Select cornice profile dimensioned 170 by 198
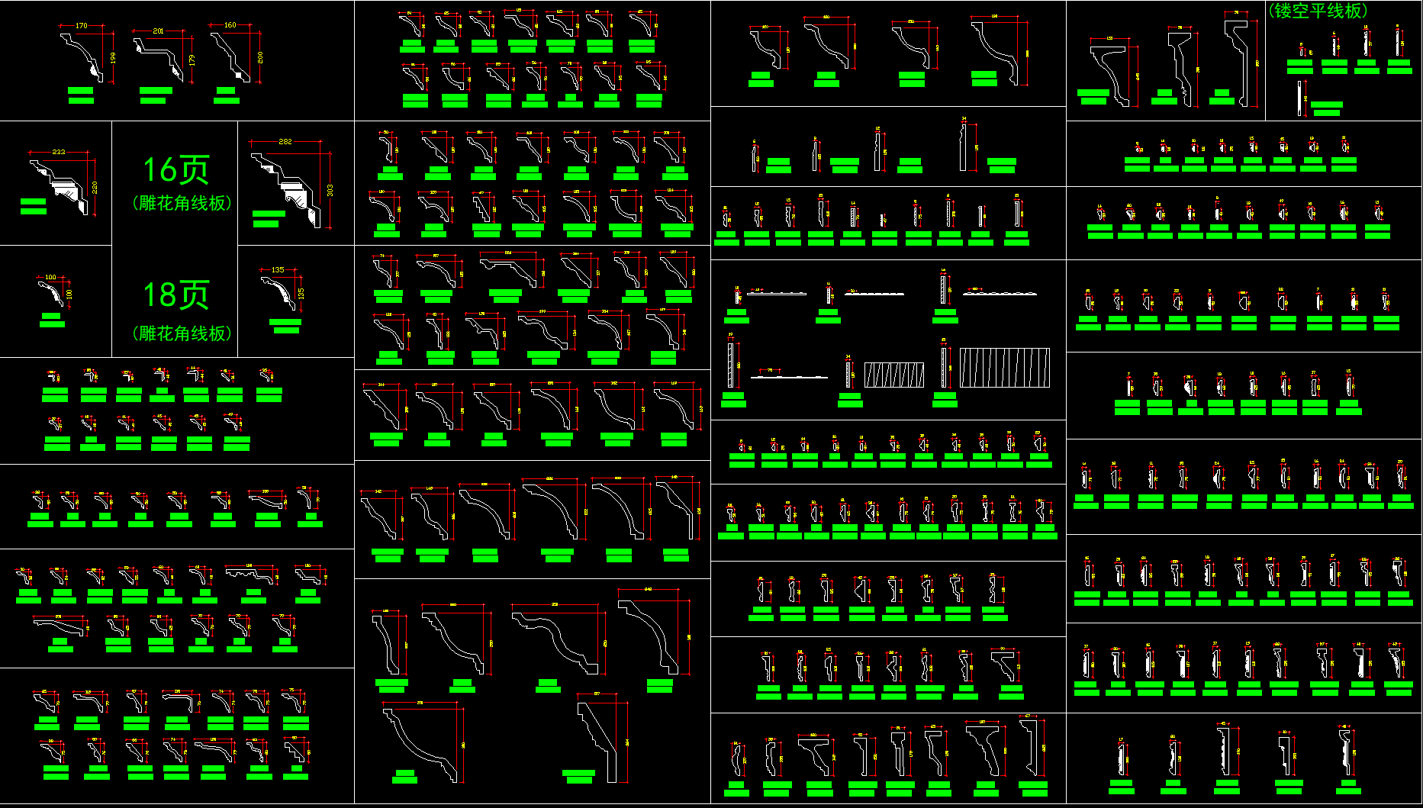 click(82, 57)
